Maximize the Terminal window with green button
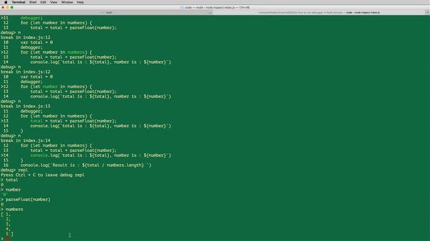 coord(12,7)
